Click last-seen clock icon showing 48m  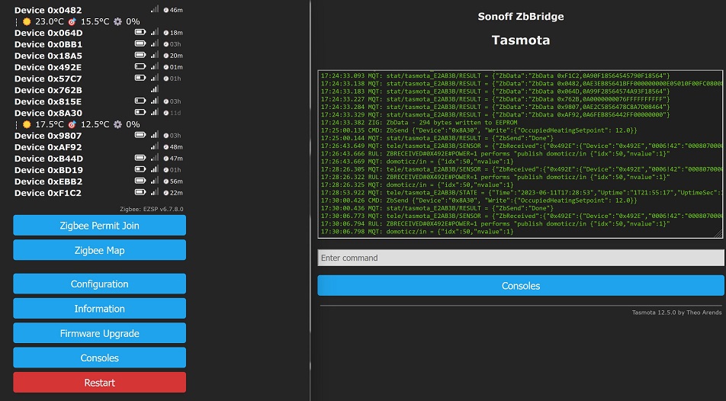(x=165, y=147)
